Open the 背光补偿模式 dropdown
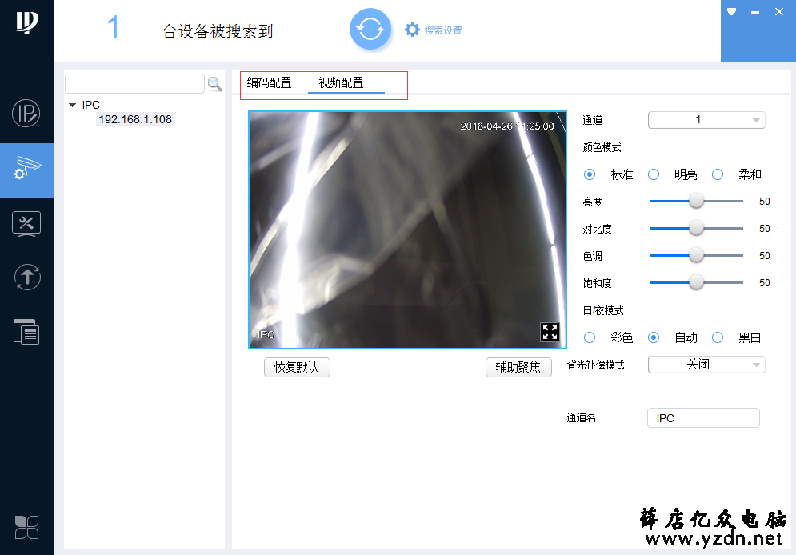Image resolution: width=796 pixels, height=555 pixels. 706,364
